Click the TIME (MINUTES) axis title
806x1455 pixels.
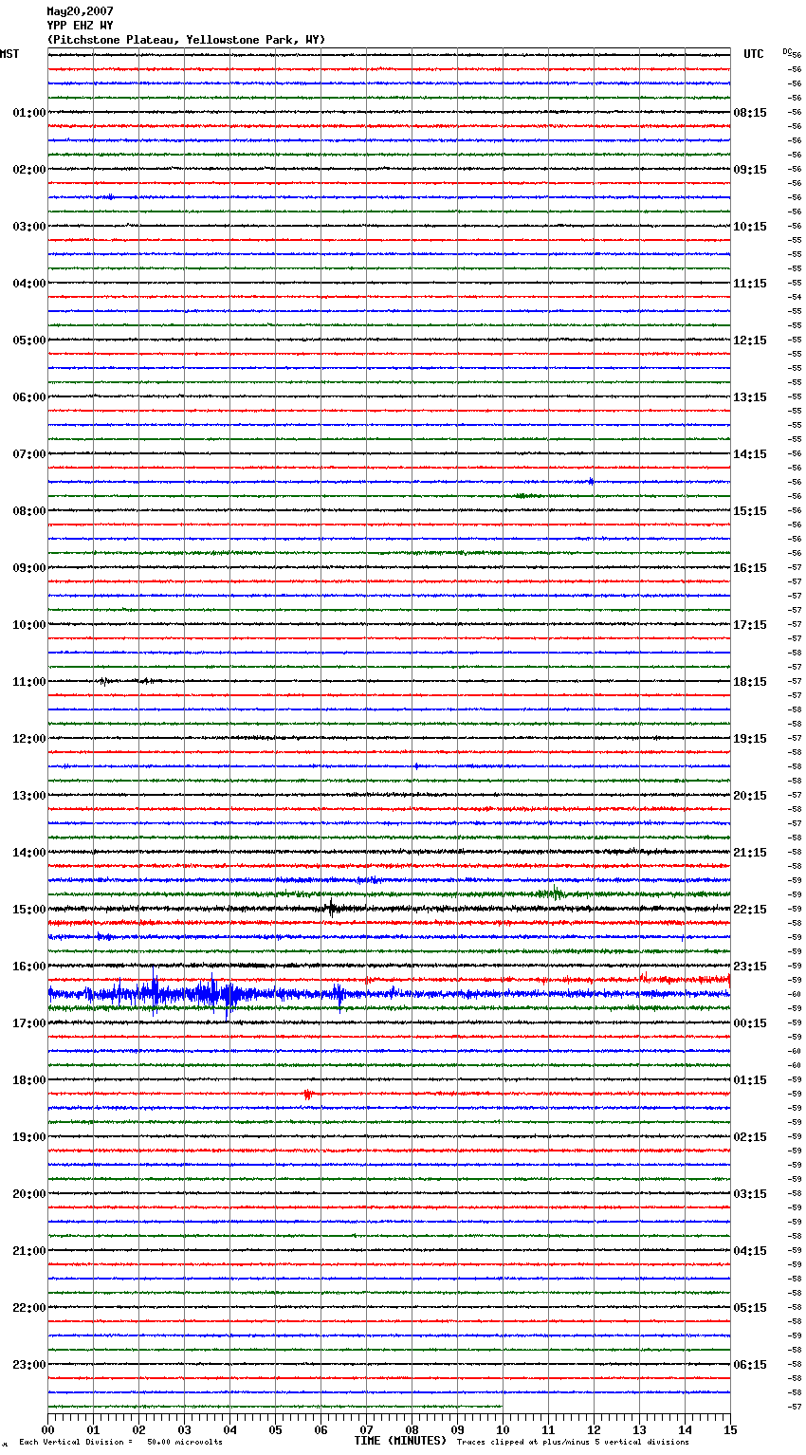point(400,1441)
